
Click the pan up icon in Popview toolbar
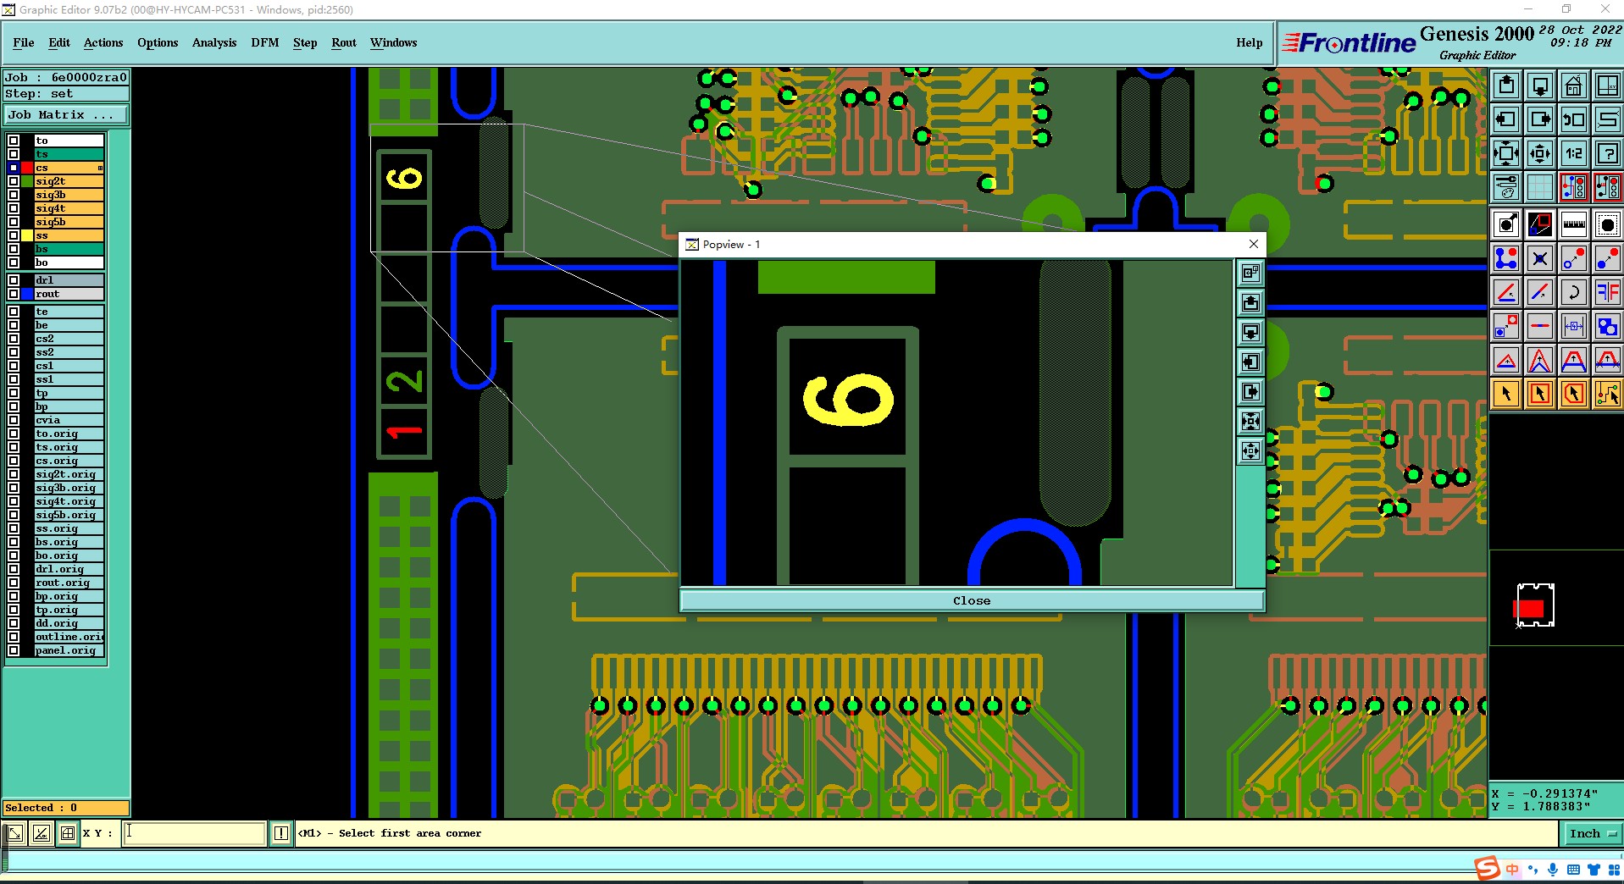click(1250, 302)
